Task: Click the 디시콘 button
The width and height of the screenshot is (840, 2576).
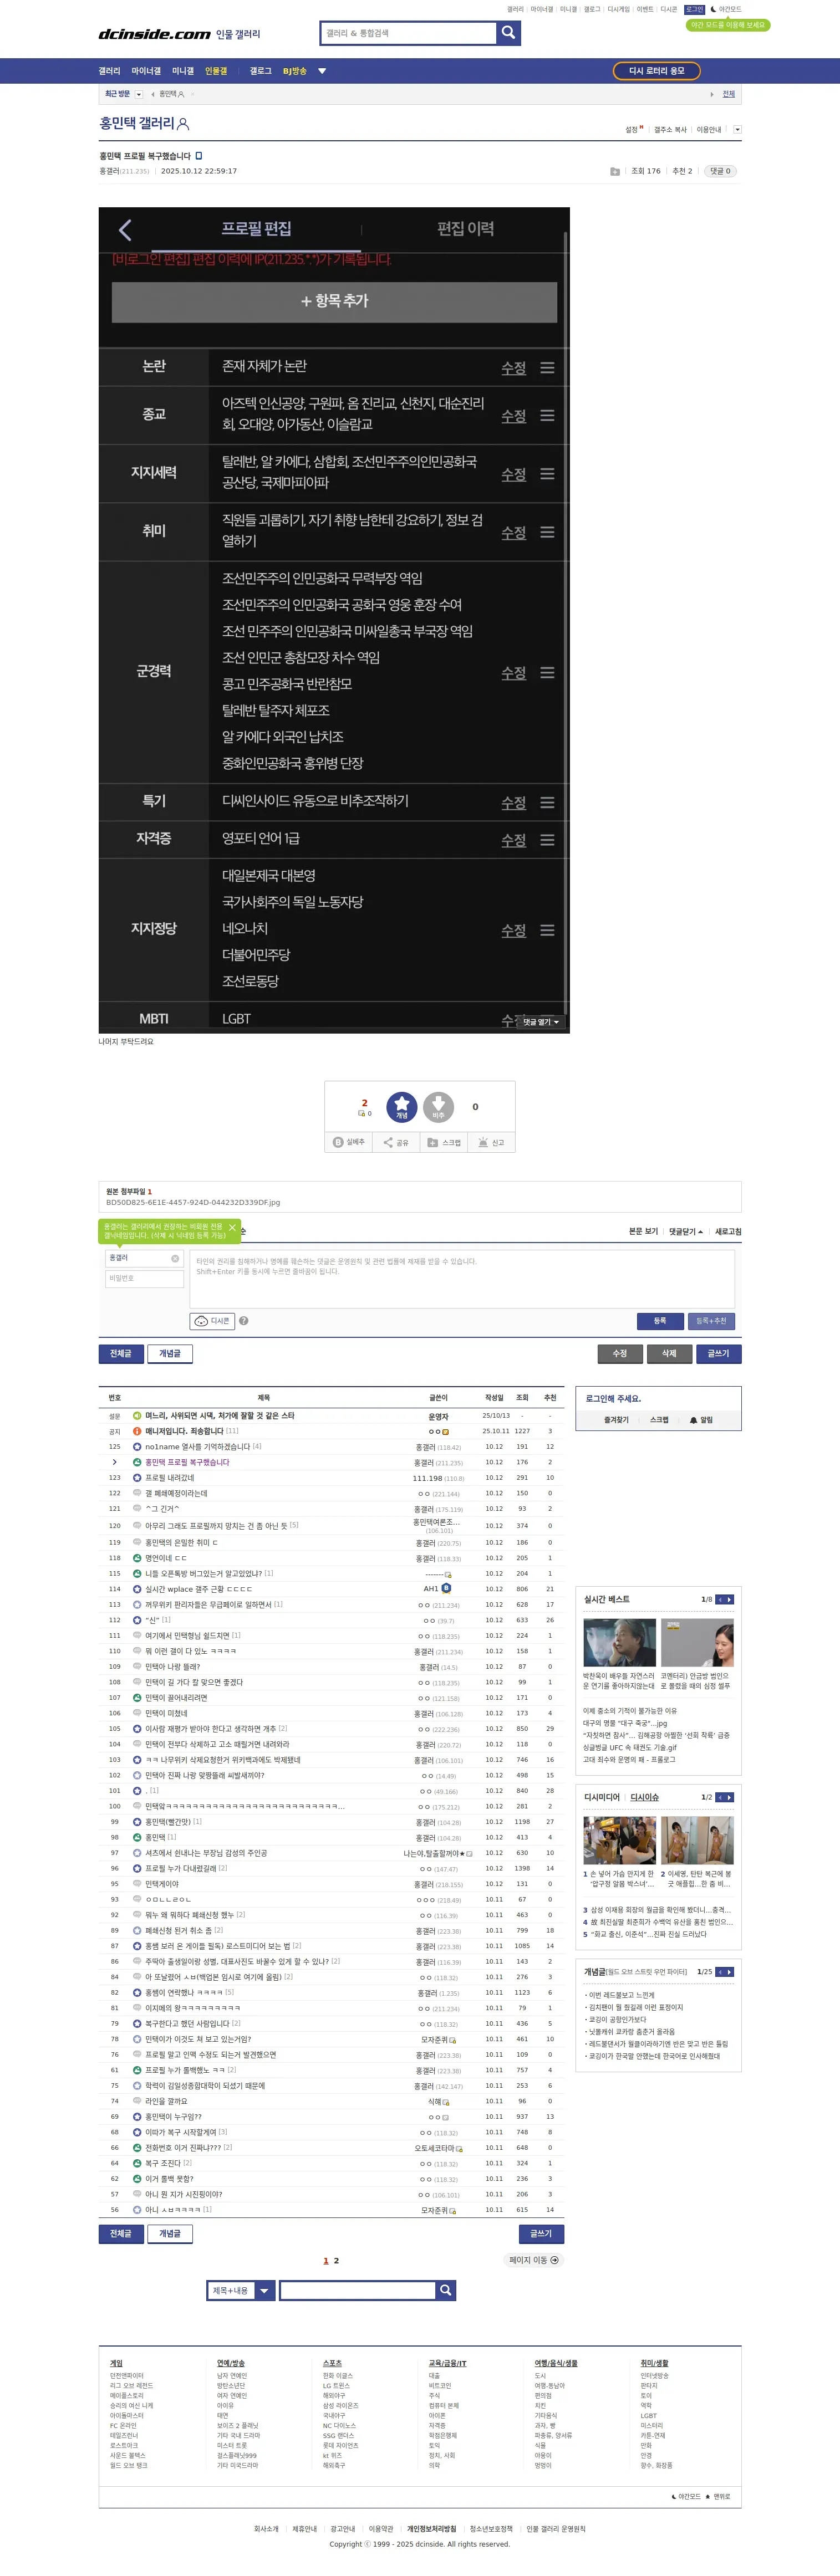Action: coord(212,1321)
